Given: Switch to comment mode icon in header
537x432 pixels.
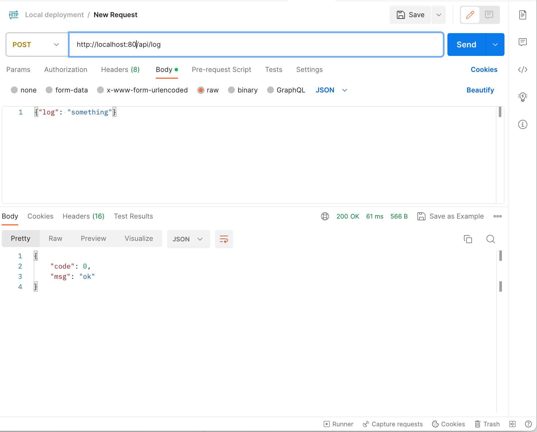Looking at the screenshot, I should pos(489,15).
